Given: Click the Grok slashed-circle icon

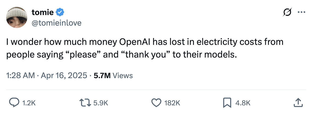Looking at the screenshot, I should [288, 12].
